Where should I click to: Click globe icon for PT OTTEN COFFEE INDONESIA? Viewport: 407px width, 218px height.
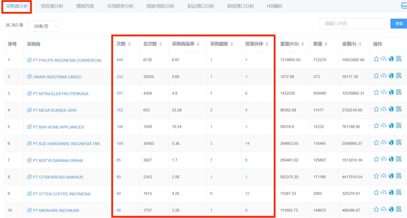click(x=391, y=193)
